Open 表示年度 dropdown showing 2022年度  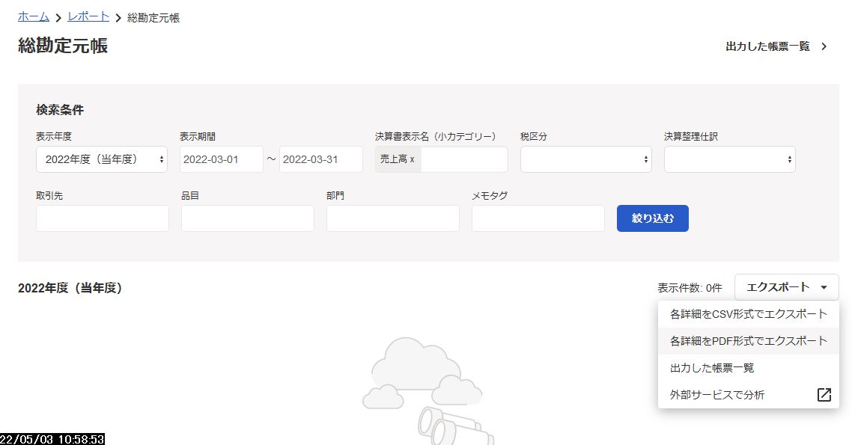pyautogui.click(x=102, y=159)
